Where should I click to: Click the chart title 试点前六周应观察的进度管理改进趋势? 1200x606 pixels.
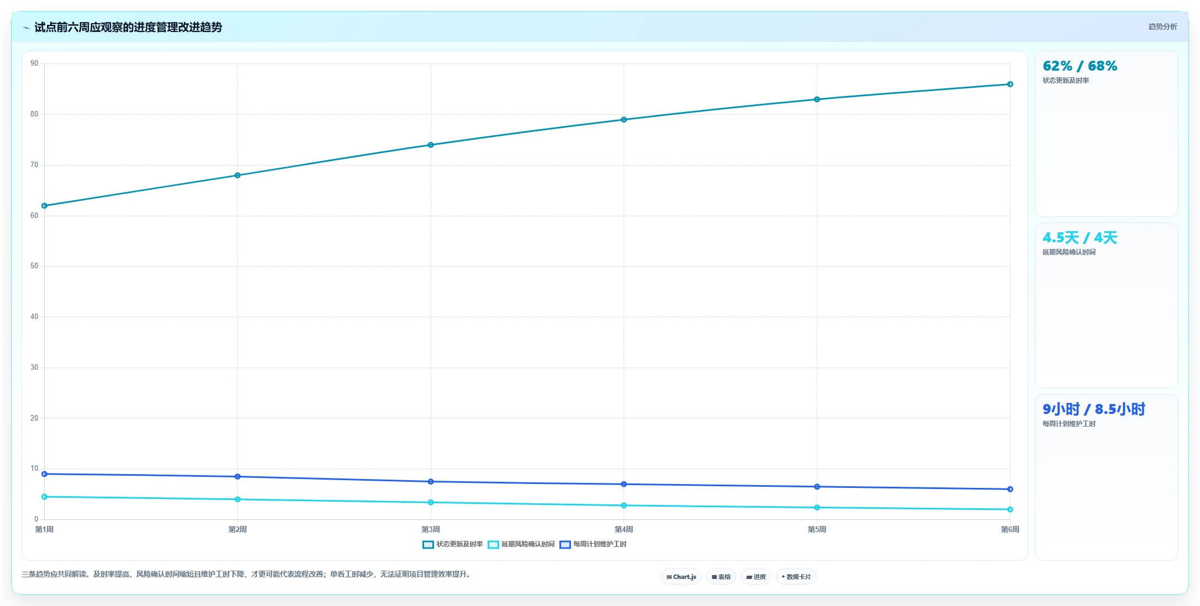pyautogui.click(x=128, y=27)
